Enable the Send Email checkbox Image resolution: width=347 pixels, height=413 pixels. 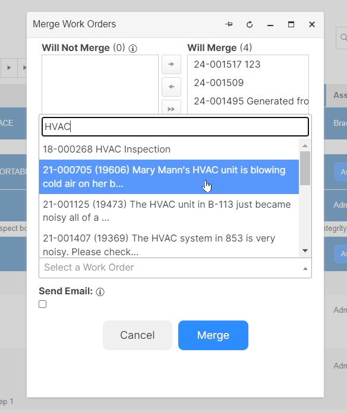(x=42, y=304)
